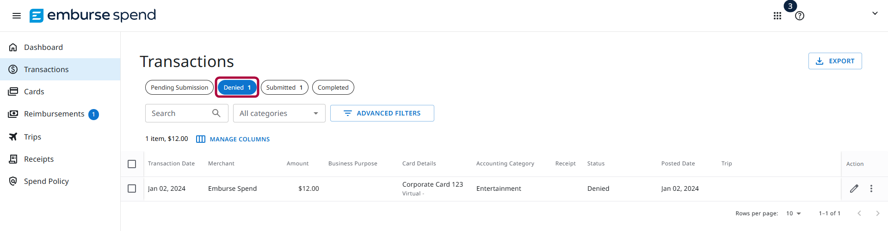Switch to Pending Submission tab
This screenshot has width=888, height=231.
point(179,87)
